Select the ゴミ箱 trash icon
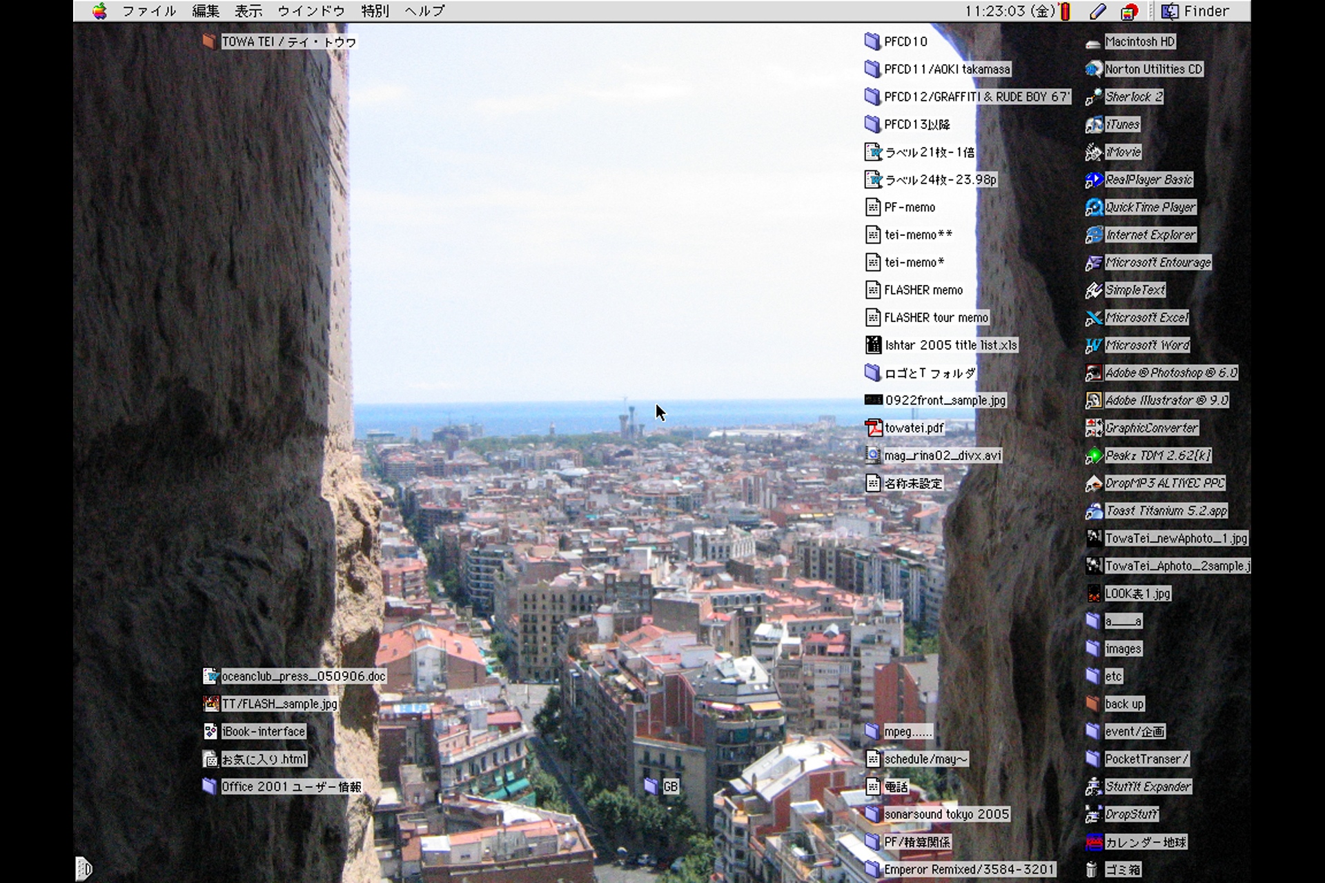Image resolution: width=1325 pixels, height=883 pixels. (x=1092, y=870)
